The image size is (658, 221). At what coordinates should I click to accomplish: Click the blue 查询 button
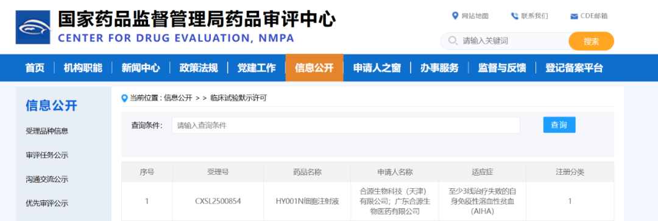pyautogui.click(x=559, y=124)
